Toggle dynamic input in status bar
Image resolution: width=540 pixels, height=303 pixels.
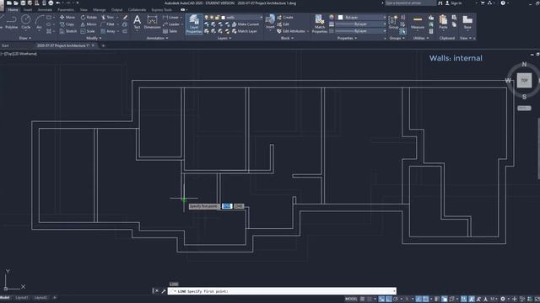[381, 300]
